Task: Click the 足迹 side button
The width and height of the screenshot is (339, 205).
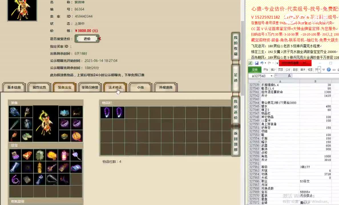Action: coord(236,78)
